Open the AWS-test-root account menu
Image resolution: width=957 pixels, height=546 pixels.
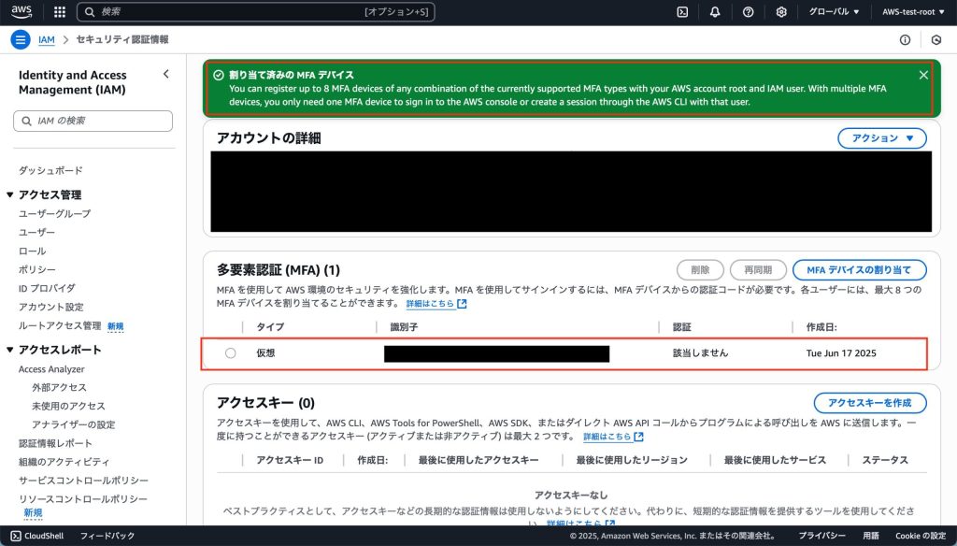point(912,11)
